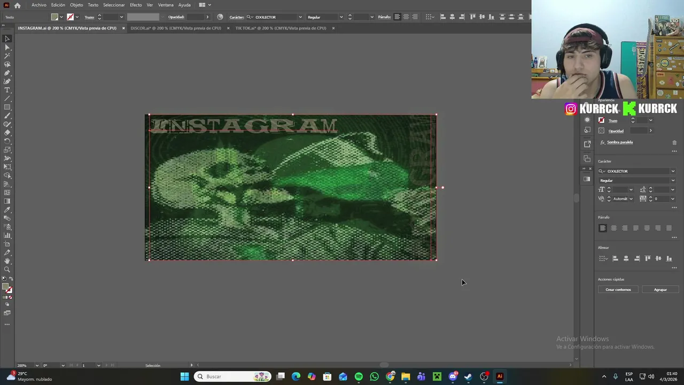Toggle align right in Párrafo panel

tap(625, 228)
